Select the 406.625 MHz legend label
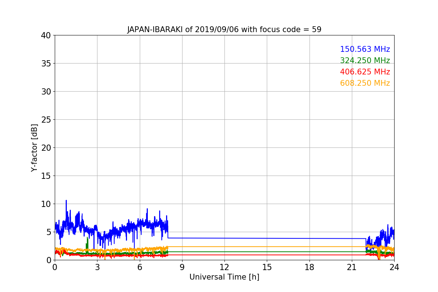 coord(365,72)
